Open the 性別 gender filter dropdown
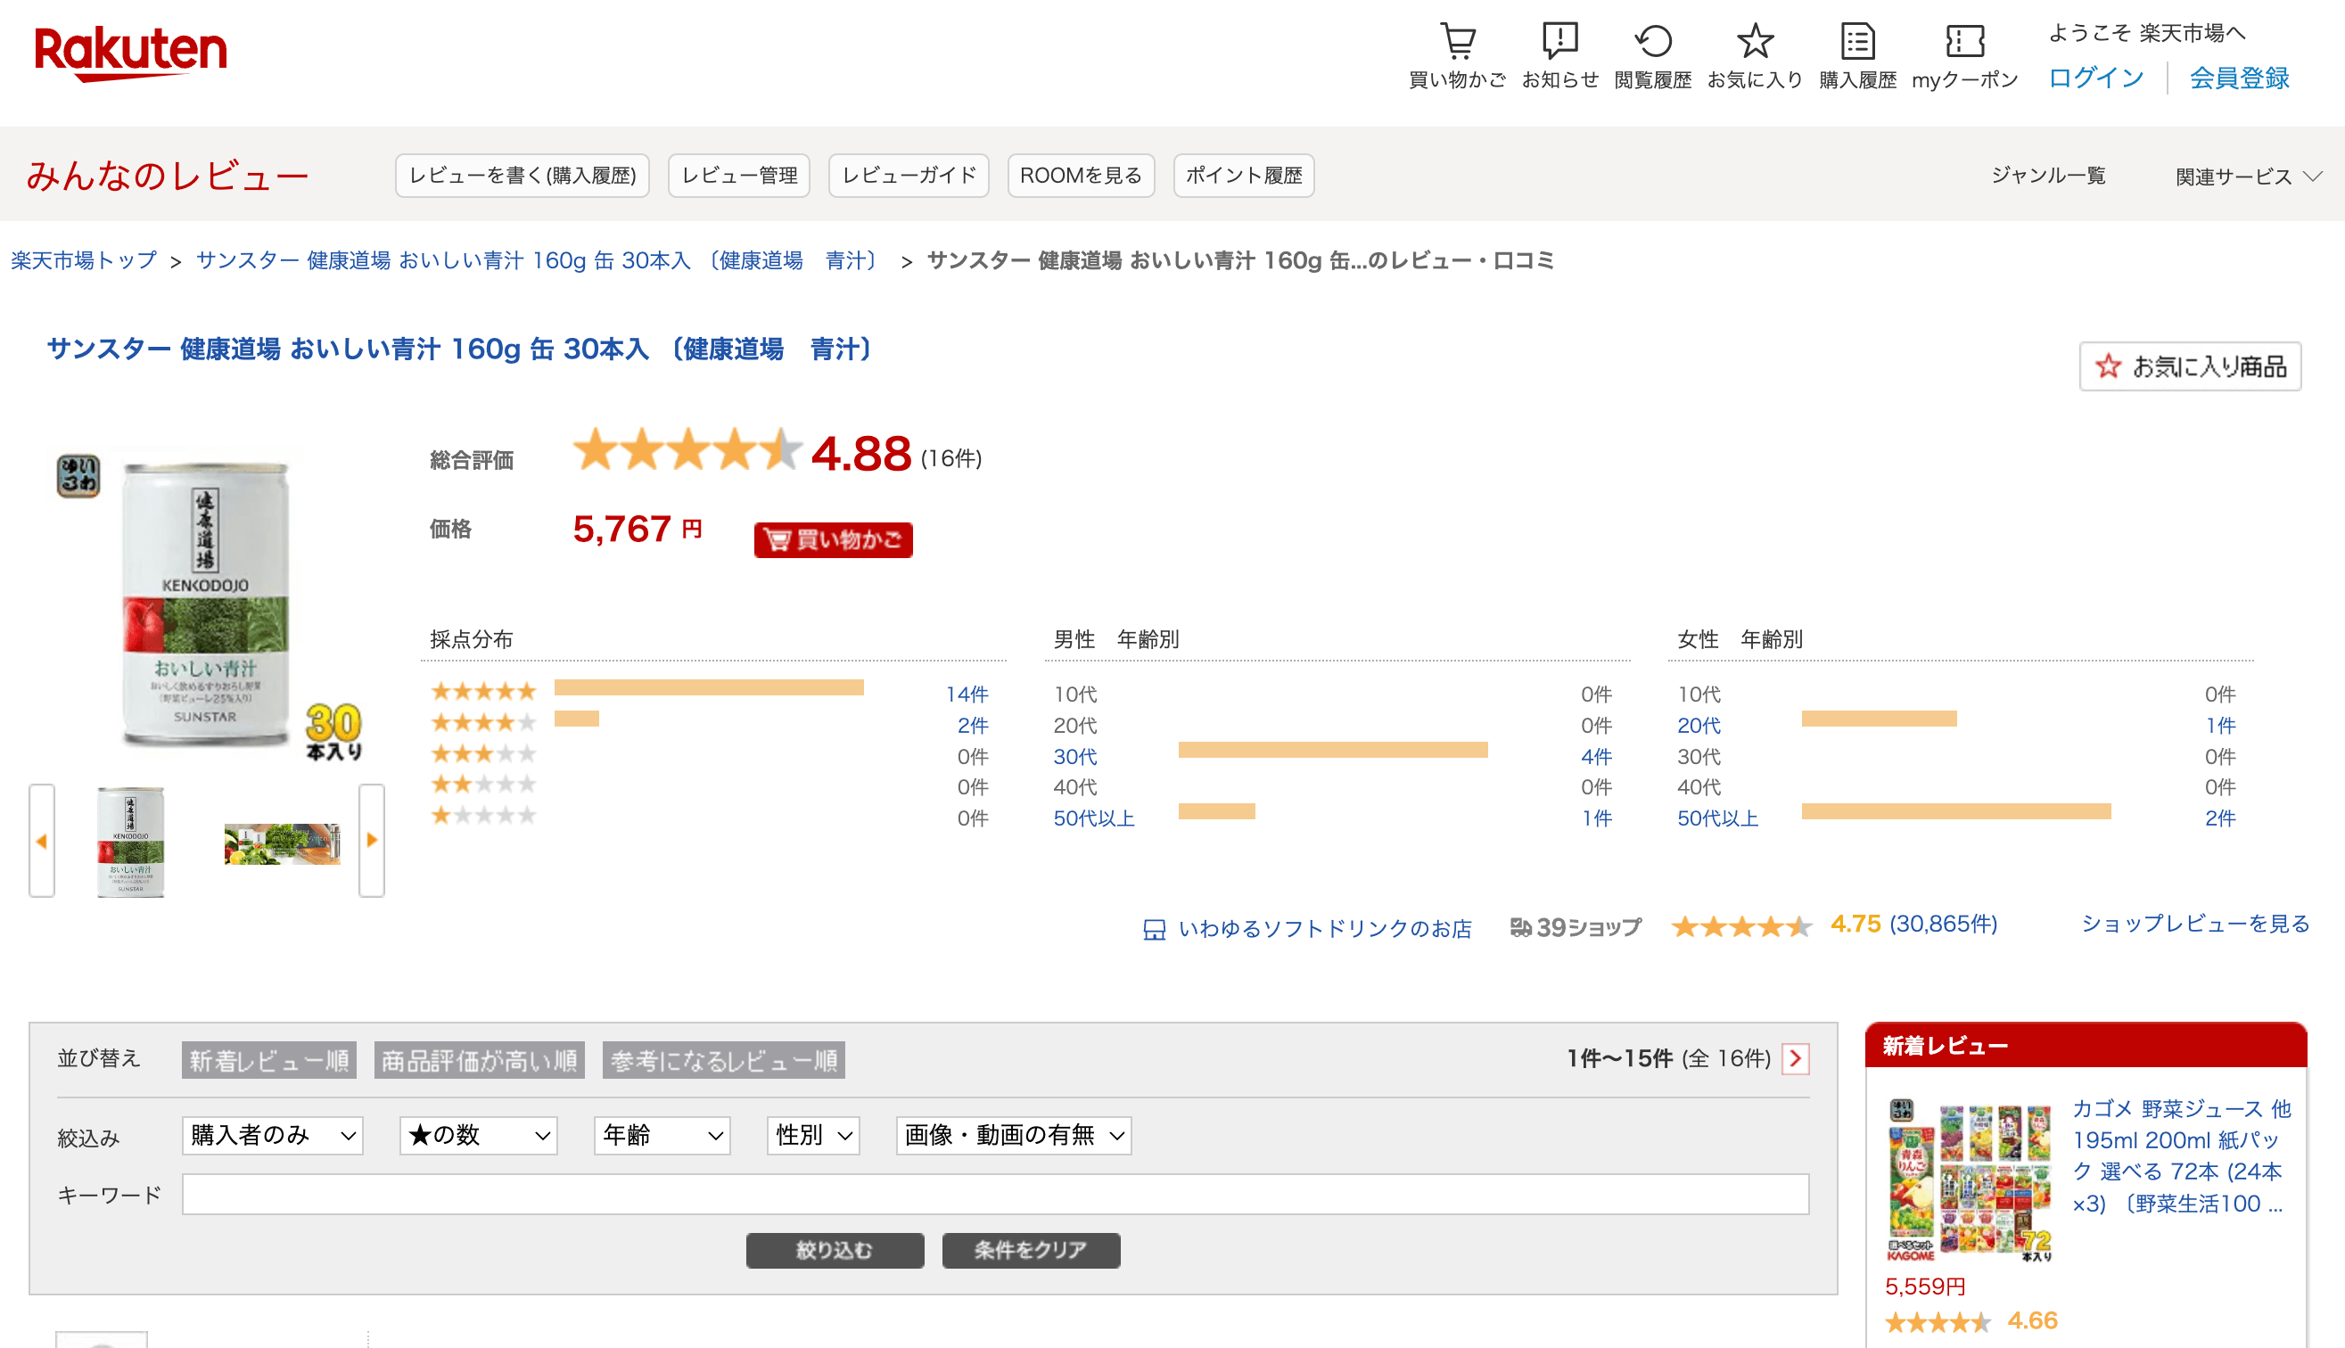2345x1348 pixels. tap(813, 1135)
